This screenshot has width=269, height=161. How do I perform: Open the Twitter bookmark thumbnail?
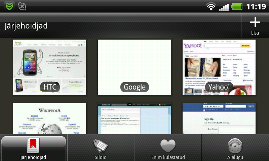pyautogui.click(x=134, y=118)
